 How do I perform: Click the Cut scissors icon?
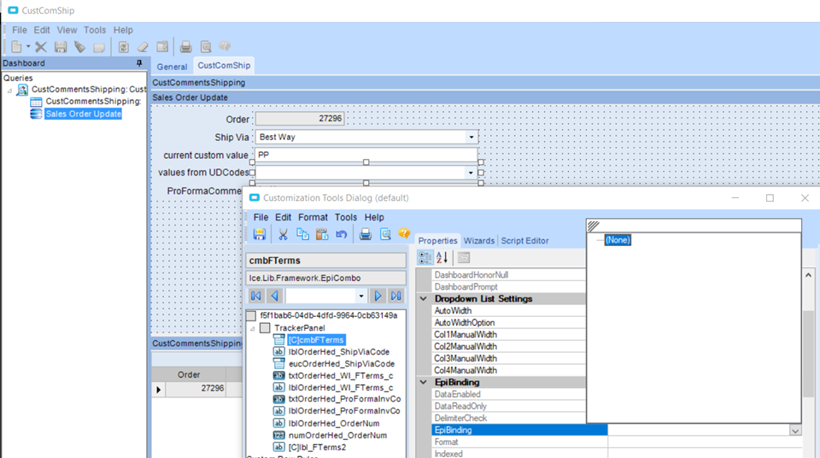(283, 234)
